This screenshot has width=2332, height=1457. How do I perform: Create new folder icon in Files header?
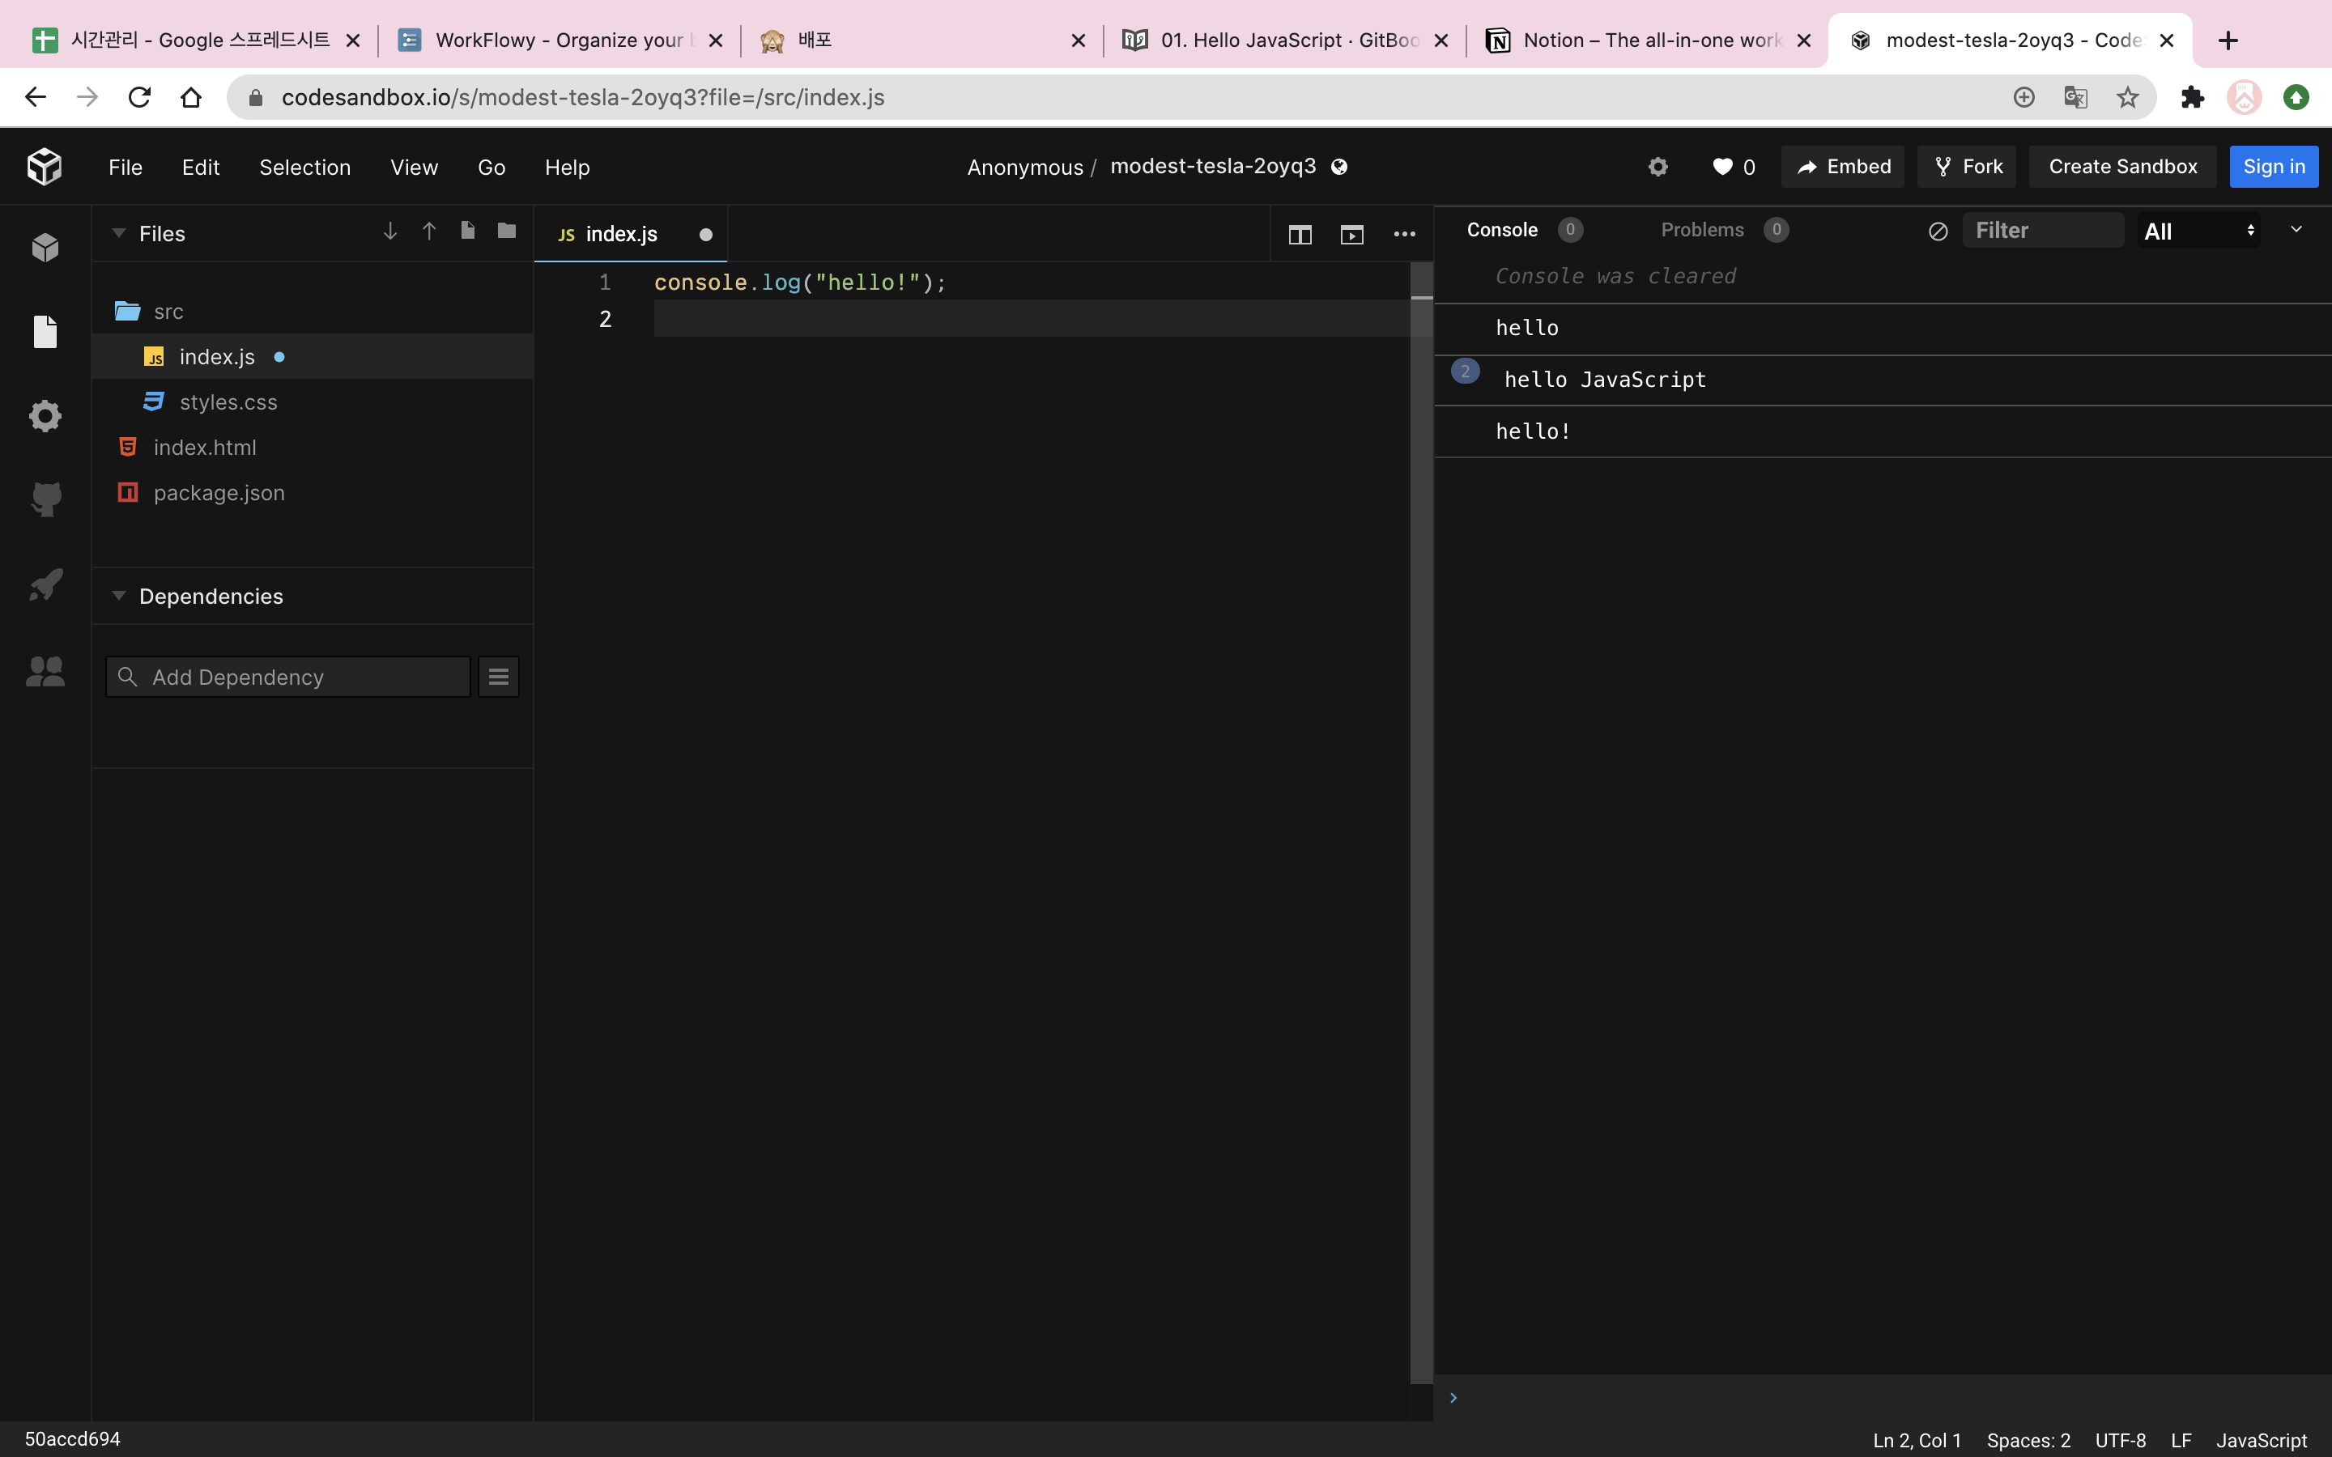507,231
